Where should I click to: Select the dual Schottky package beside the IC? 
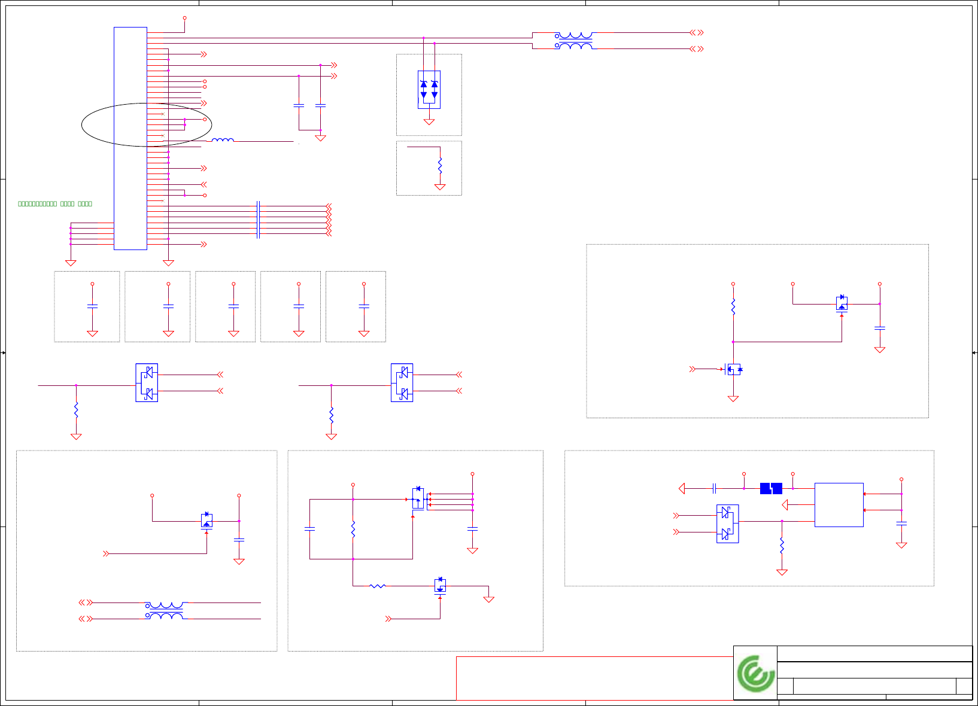[x=728, y=524]
